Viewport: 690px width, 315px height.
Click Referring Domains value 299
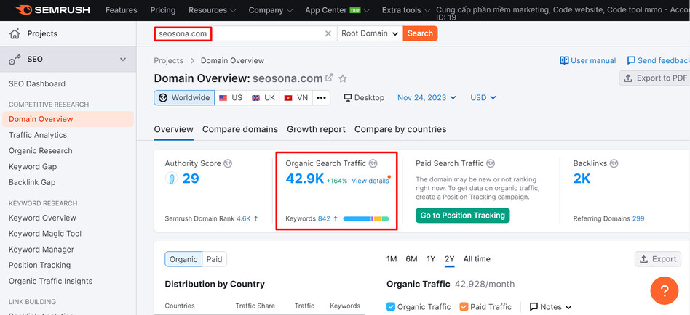click(x=638, y=218)
